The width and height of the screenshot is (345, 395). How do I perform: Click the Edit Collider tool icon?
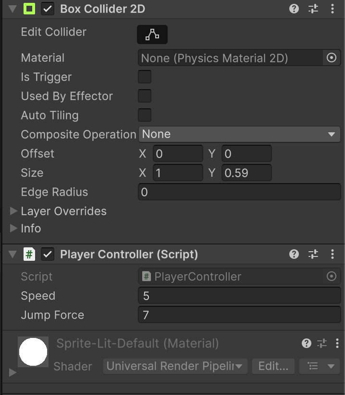click(x=152, y=34)
